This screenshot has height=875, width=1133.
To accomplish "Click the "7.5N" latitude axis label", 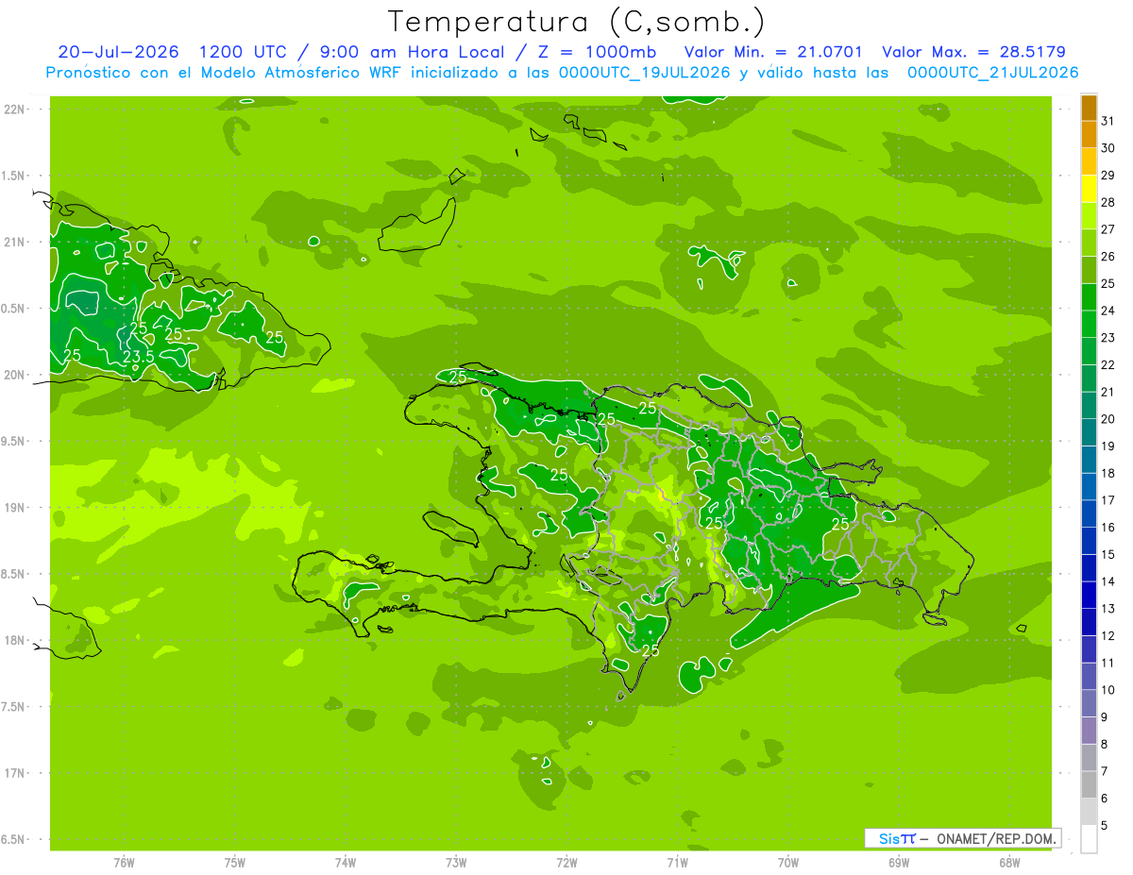I will (14, 706).
